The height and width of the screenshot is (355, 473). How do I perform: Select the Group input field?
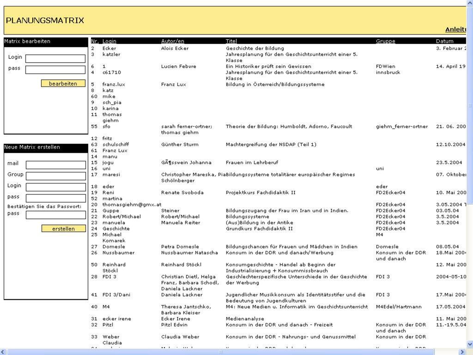[56, 176]
